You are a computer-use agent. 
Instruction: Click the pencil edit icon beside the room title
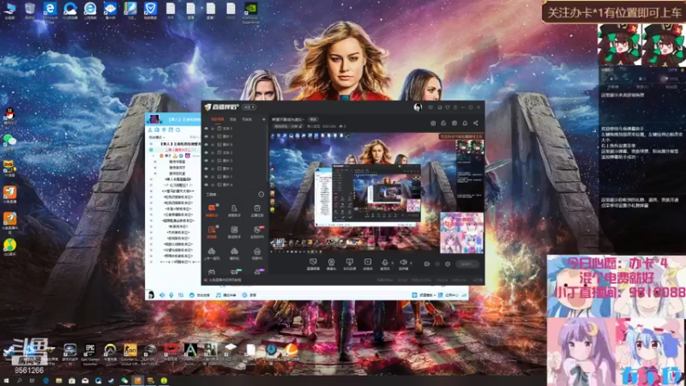pyautogui.click(x=301, y=126)
